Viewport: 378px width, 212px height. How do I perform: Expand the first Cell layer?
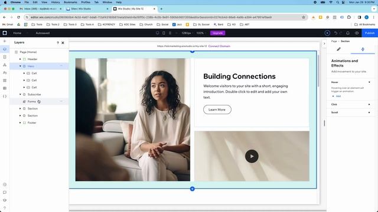(x=24, y=73)
